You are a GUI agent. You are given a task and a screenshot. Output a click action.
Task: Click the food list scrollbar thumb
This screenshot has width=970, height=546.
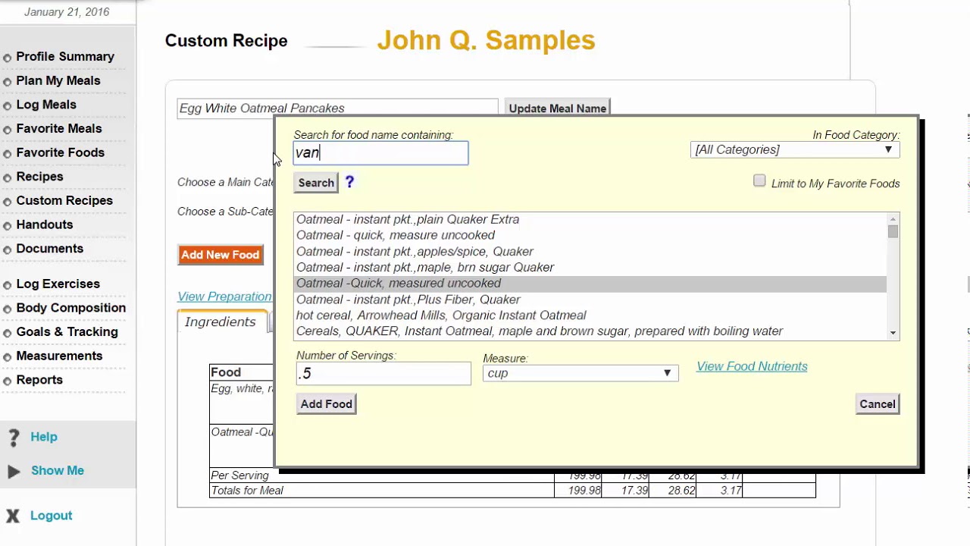[893, 232]
